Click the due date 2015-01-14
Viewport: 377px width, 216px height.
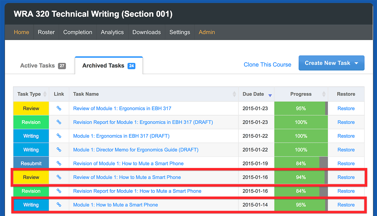[x=255, y=205]
